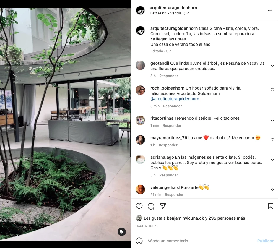Share post via paper plane icon
The width and height of the screenshot is (278, 248).
(x=163, y=206)
